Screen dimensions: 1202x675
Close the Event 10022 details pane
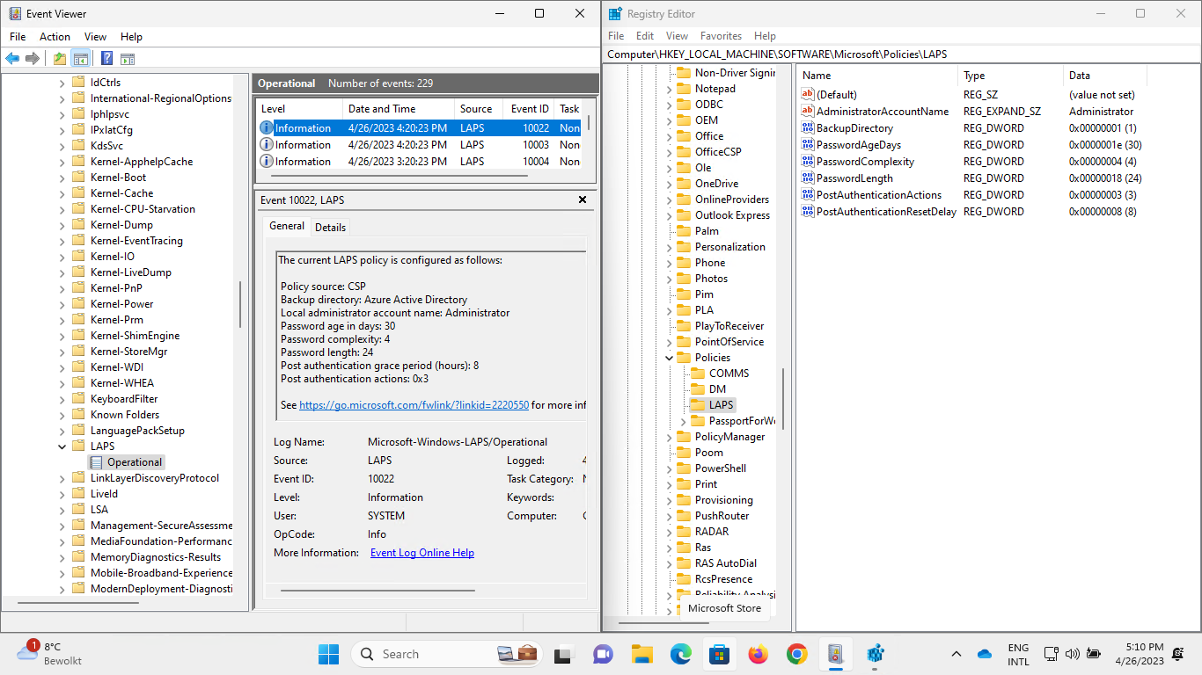click(x=582, y=200)
